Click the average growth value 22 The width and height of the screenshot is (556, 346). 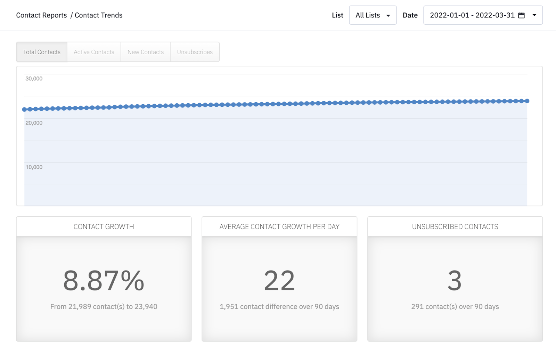pyautogui.click(x=279, y=281)
